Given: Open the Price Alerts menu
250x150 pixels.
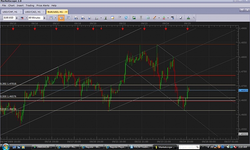Looking at the screenshot, I should click(x=43, y=6).
